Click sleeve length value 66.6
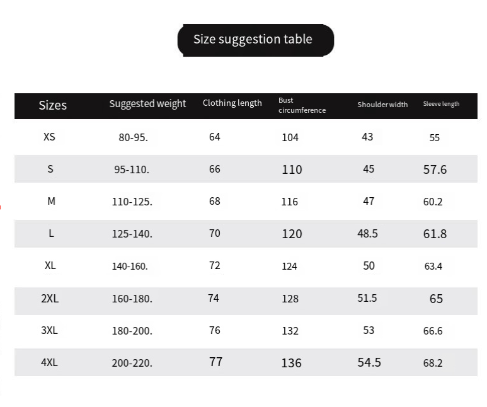This screenshot has width=487, height=407. pos(433,331)
